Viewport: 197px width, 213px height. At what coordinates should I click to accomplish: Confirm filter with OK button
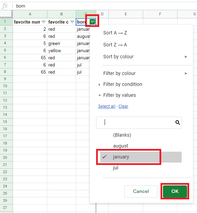(175, 192)
